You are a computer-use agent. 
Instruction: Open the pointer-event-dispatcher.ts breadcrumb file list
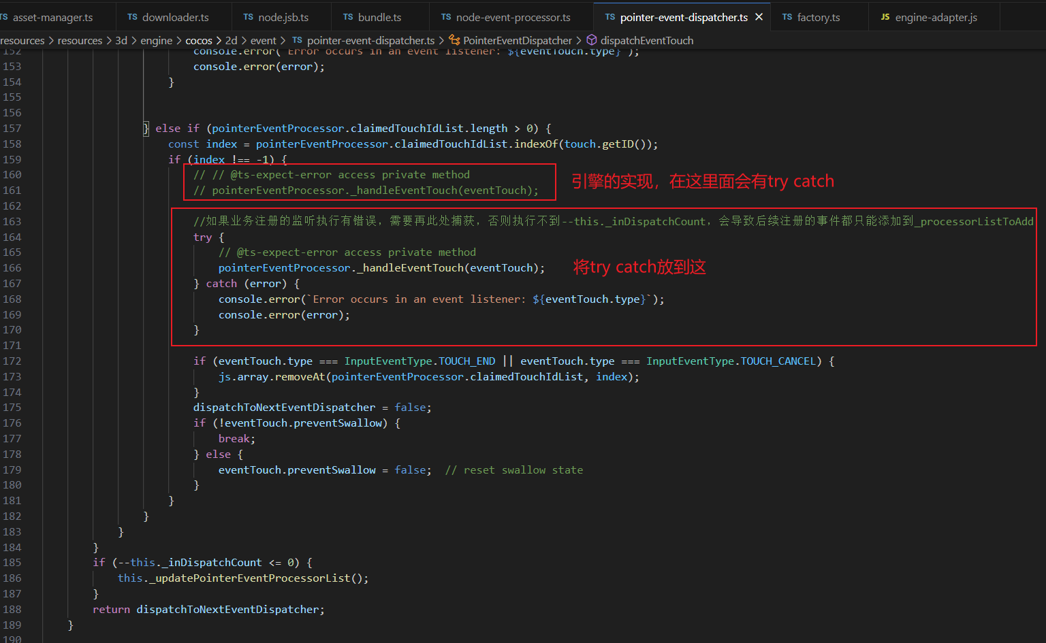pos(370,41)
